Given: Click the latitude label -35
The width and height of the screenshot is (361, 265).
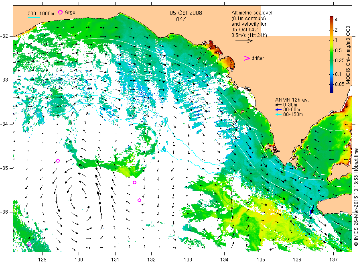Looking at the screenshot, I should 4,168.
